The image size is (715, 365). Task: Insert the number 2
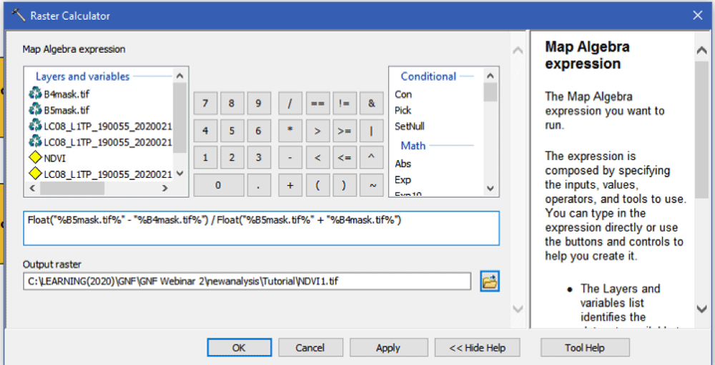[232, 158]
